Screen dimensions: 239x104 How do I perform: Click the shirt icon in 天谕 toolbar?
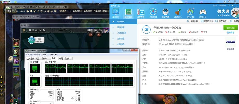34,11
